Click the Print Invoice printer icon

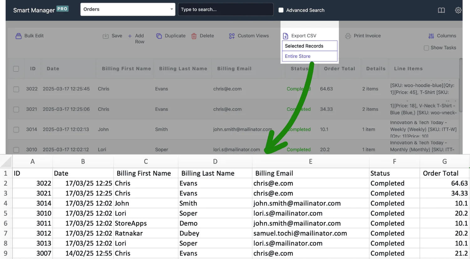(348, 36)
